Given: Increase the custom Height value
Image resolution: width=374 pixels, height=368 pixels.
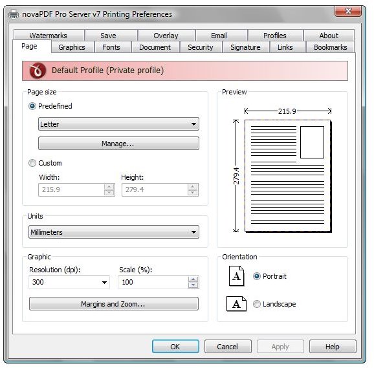Looking at the screenshot, I should pyautogui.click(x=193, y=187).
